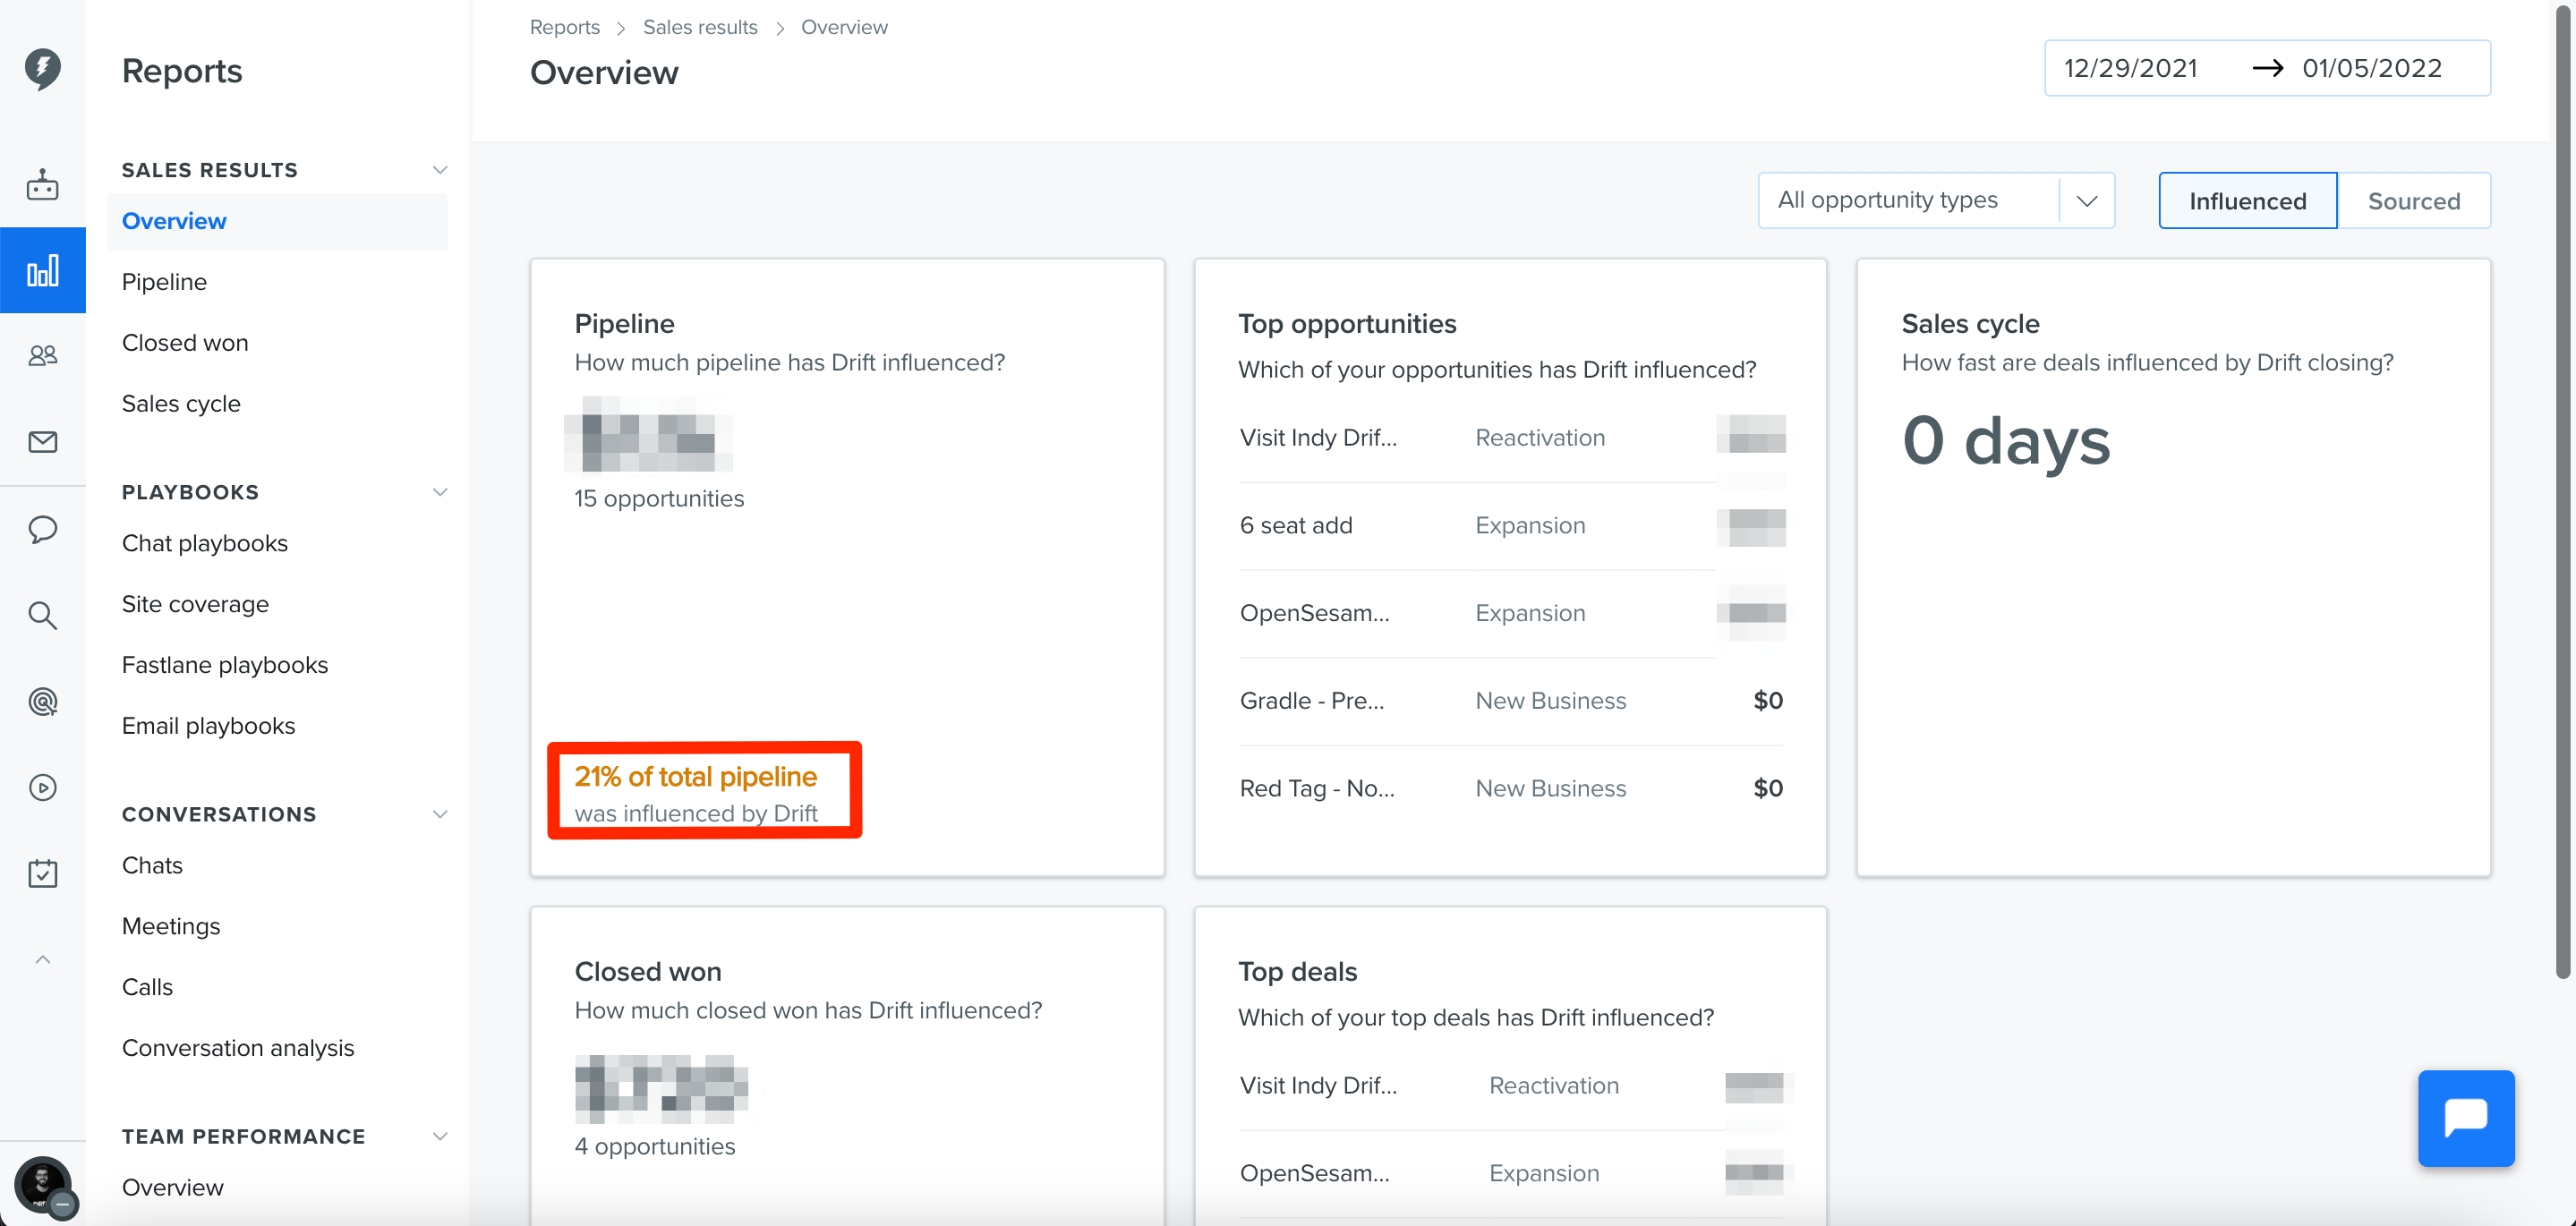2576x1226 pixels.
Task: Click the end date 01/05/2022 field
Action: (2372, 68)
